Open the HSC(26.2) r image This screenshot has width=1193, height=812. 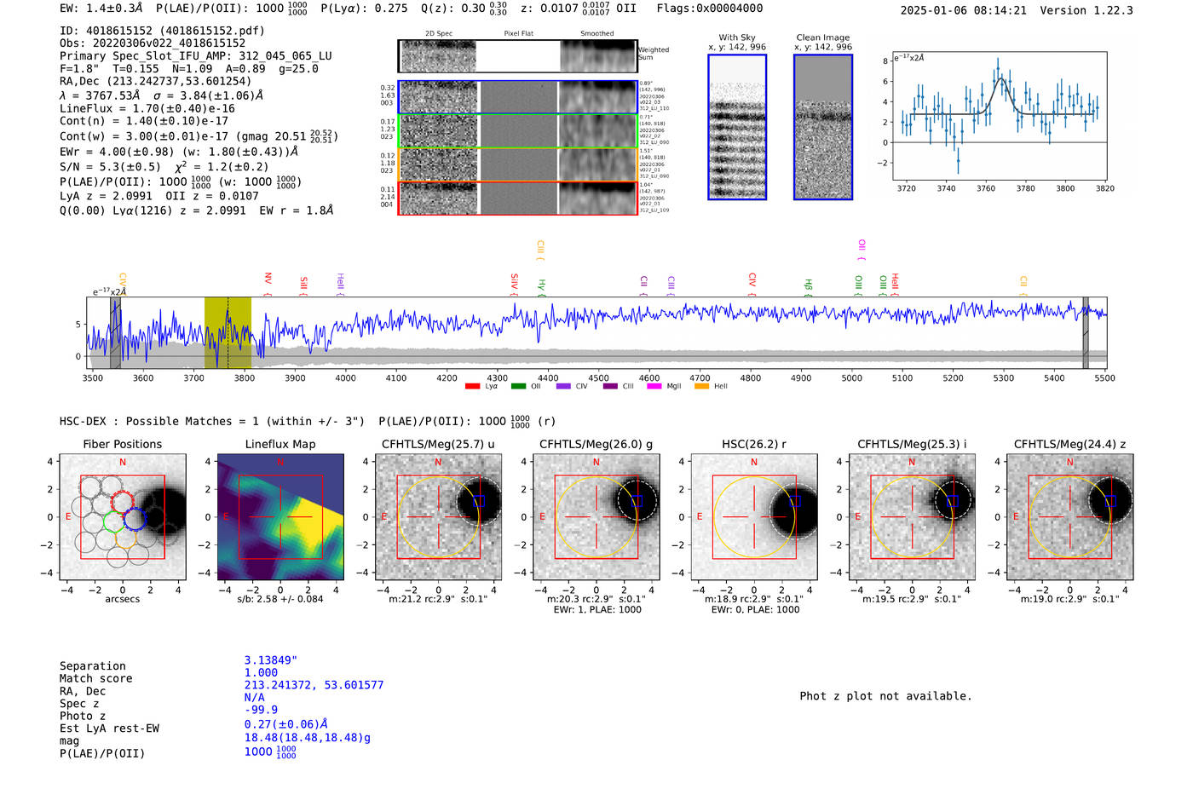pyautogui.click(x=753, y=517)
